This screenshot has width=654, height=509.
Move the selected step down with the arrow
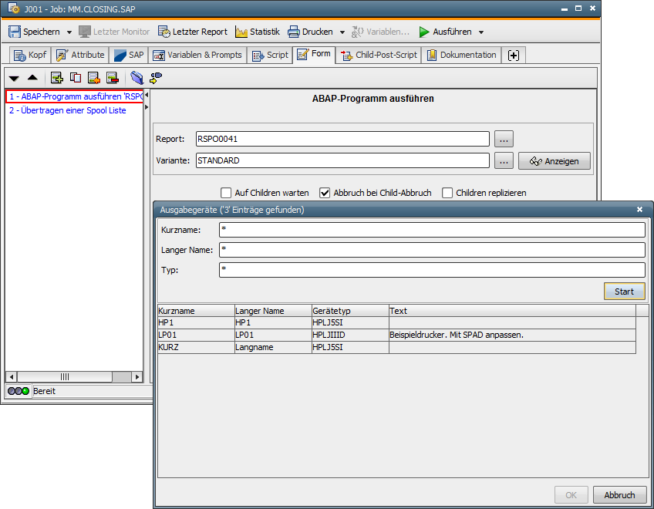13,78
